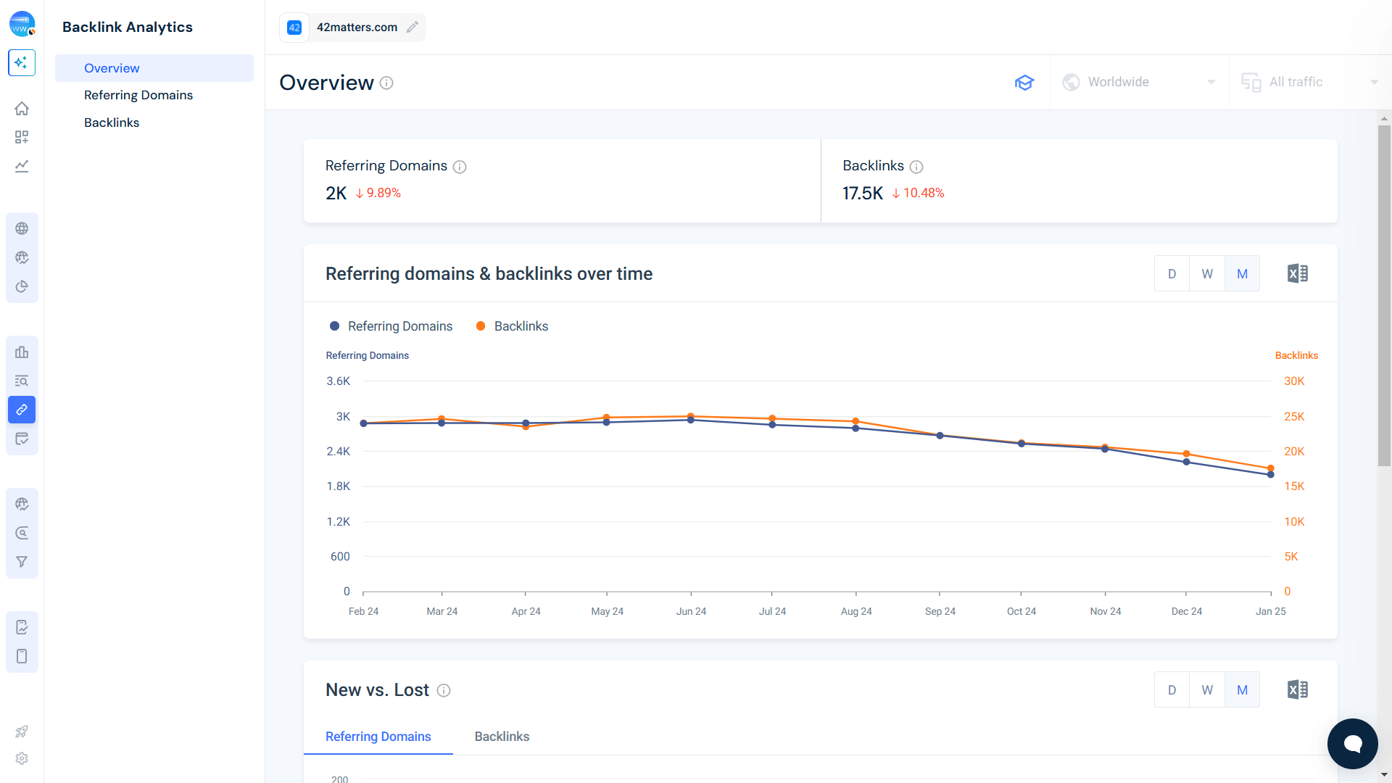Image resolution: width=1392 pixels, height=783 pixels.
Task: Open the Worldwide location dropdown
Action: [x=1138, y=82]
